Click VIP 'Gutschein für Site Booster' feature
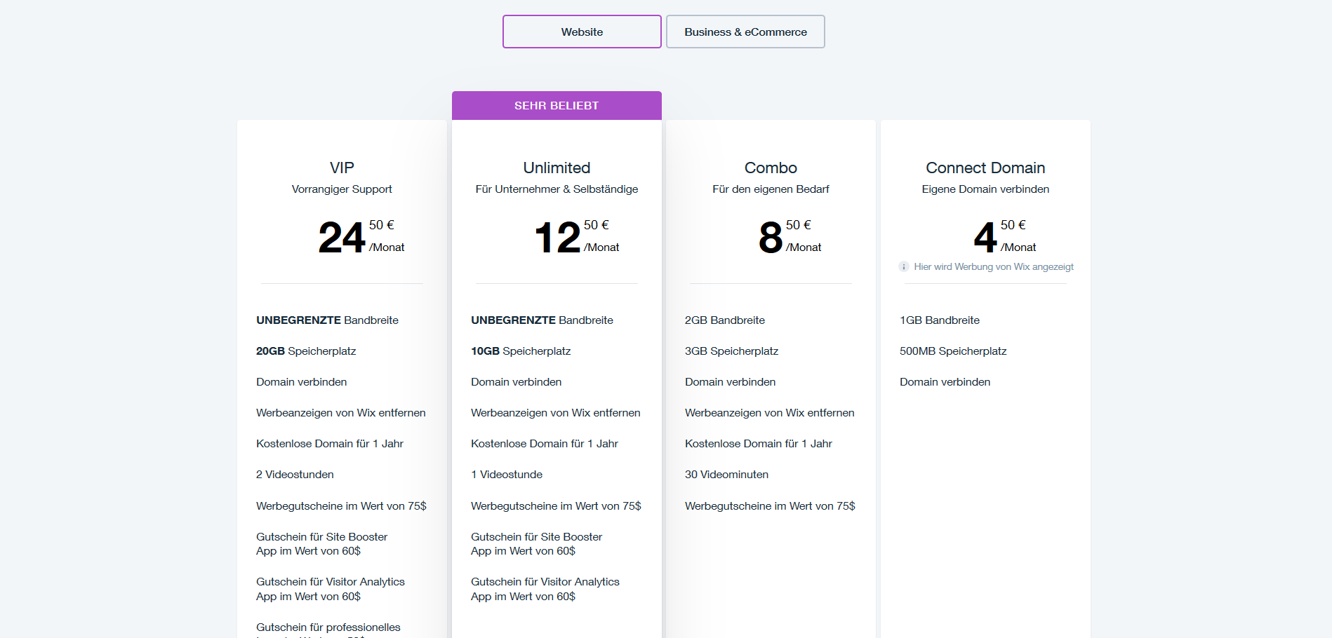 (x=321, y=543)
